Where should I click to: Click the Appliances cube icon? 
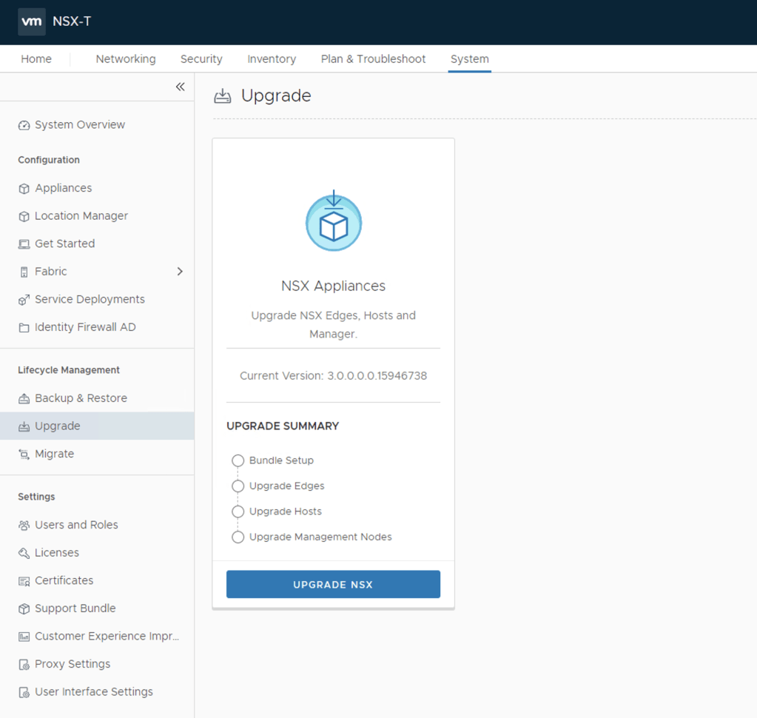[x=24, y=189]
